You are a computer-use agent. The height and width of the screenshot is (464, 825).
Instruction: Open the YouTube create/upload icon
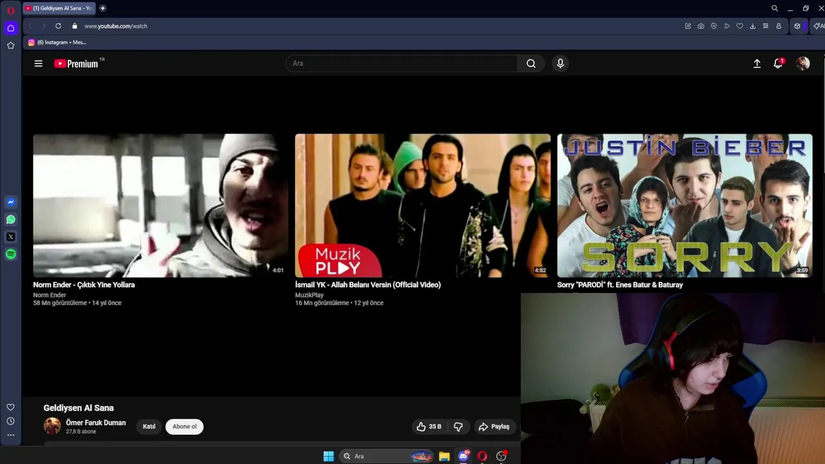click(757, 63)
